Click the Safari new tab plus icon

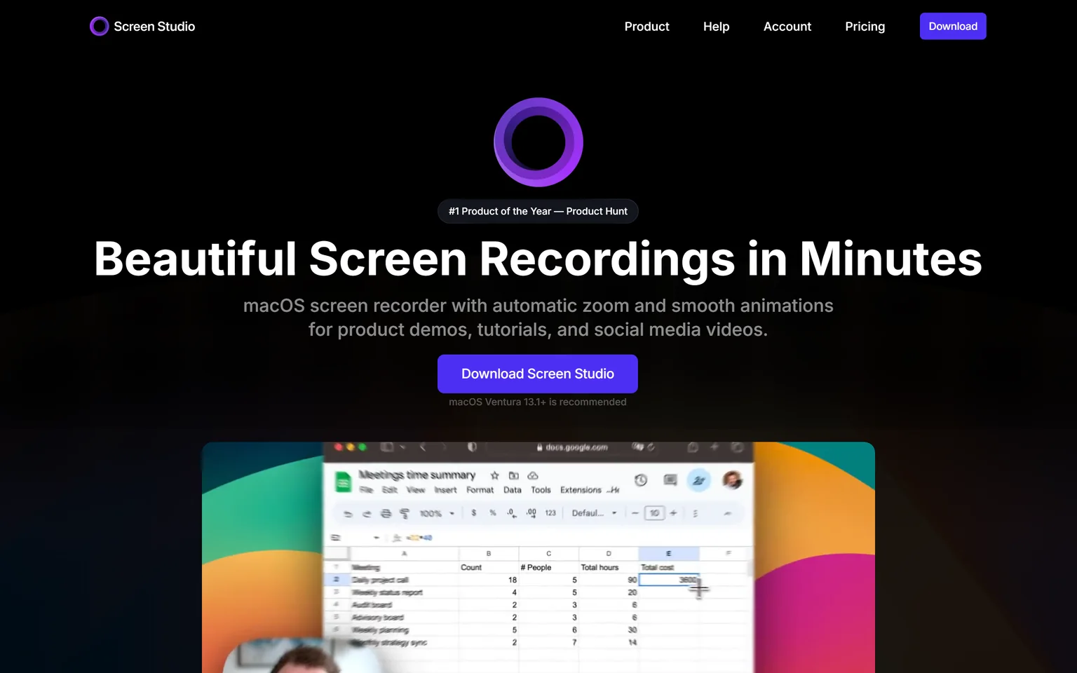coord(714,447)
